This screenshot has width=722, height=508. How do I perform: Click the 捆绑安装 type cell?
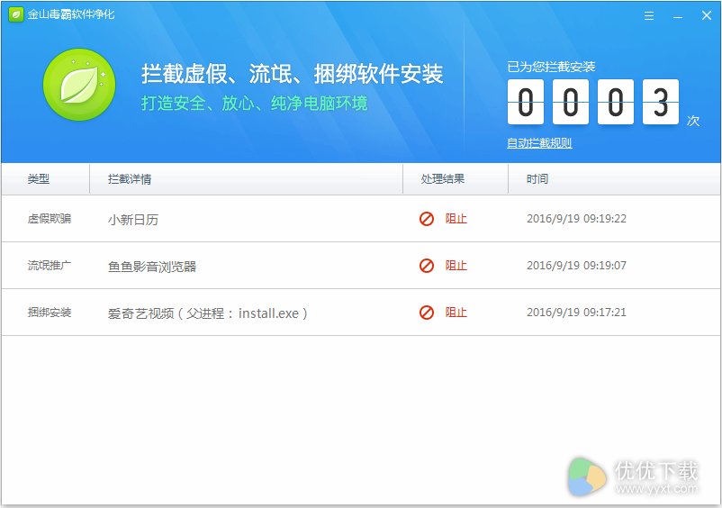coord(50,313)
